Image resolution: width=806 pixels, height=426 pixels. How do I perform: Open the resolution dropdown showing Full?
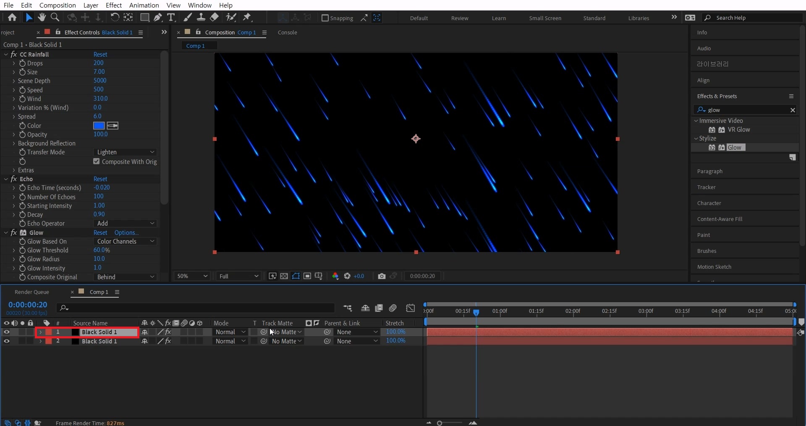point(238,276)
